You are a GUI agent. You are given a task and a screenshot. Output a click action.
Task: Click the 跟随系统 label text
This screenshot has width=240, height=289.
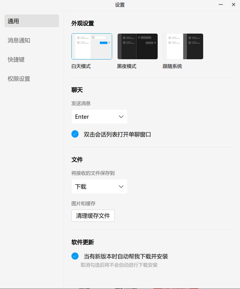tap(172, 66)
